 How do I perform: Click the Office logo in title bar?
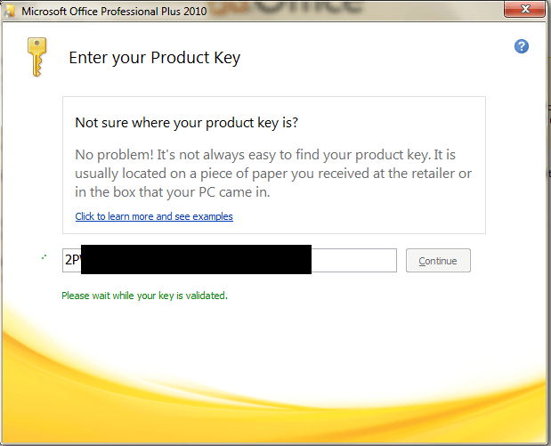point(11,12)
